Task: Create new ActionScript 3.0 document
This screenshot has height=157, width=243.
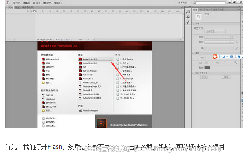Action: coord(95,59)
